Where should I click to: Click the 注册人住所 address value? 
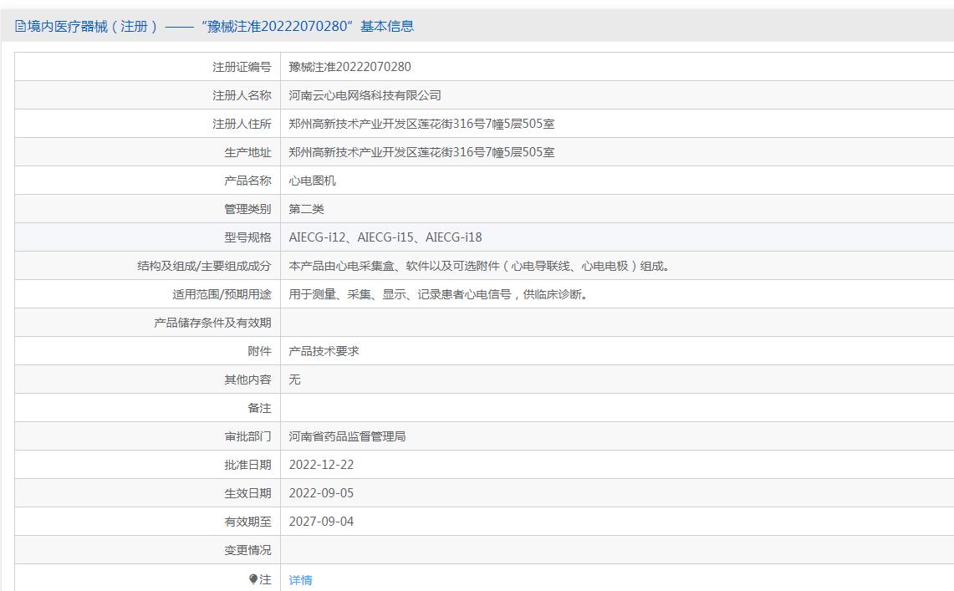[421, 124]
